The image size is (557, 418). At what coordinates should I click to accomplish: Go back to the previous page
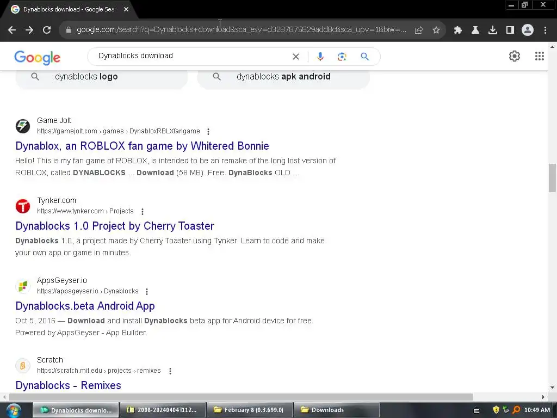point(12,30)
